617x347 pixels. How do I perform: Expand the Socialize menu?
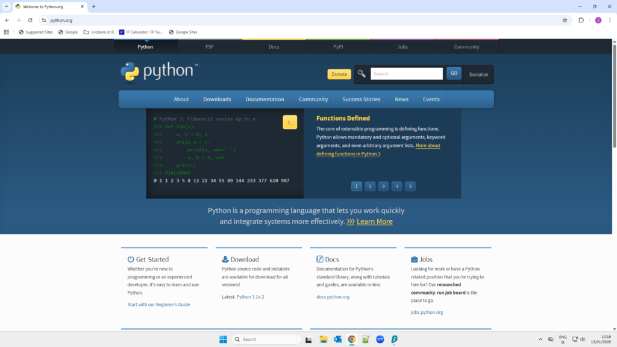[x=478, y=74]
